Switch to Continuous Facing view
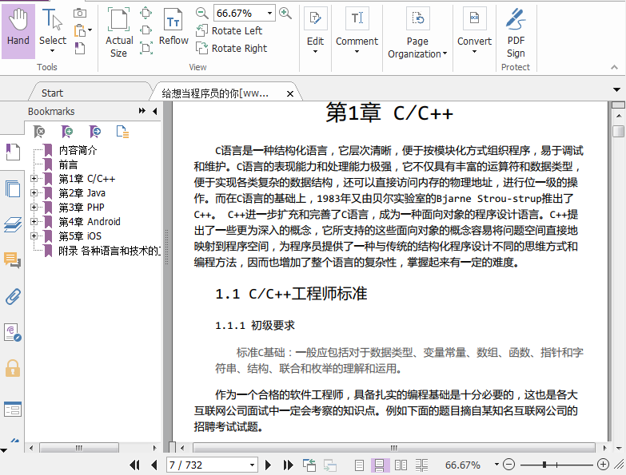626x475 pixels. pyautogui.click(x=421, y=465)
